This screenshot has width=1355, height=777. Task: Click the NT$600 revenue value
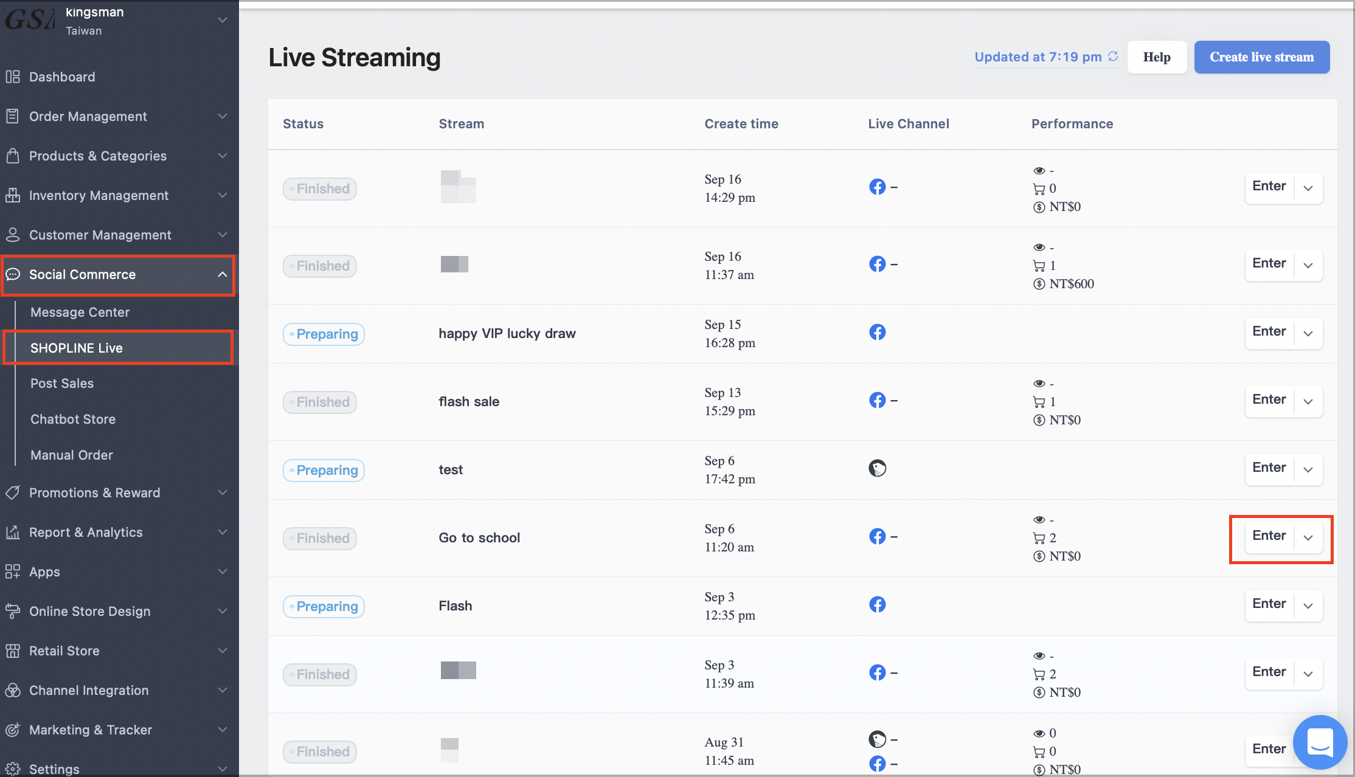pos(1072,284)
